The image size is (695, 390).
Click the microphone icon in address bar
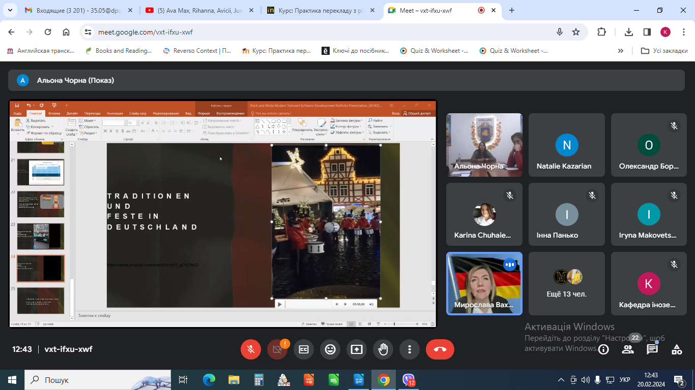pos(560,32)
